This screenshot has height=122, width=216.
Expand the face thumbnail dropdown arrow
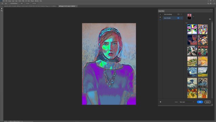point(193,17)
